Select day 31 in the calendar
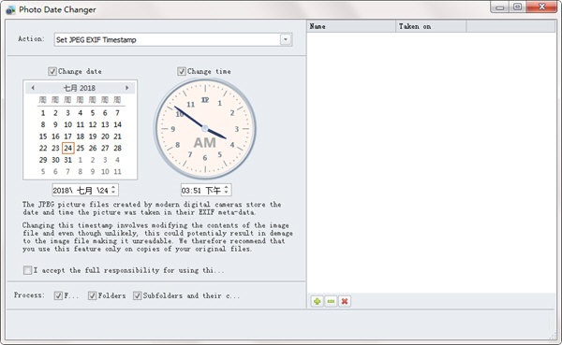This screenshot has height=345, width=562. (x=68, y=160)
